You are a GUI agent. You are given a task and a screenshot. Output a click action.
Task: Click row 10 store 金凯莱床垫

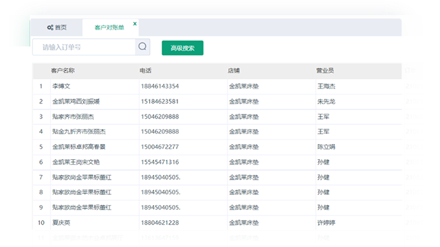(244, 223)
